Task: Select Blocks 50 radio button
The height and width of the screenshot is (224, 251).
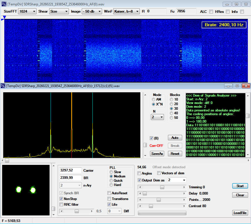Action: pos(172,118)
